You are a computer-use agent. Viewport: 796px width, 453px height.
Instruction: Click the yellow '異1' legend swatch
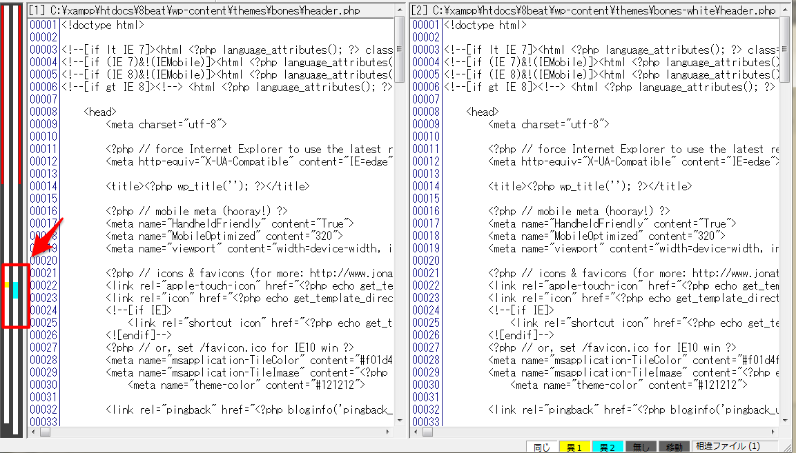[x=573, y=447]
